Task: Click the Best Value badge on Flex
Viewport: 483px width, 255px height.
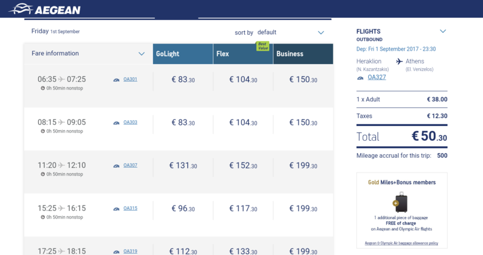Action: point(262,46)
